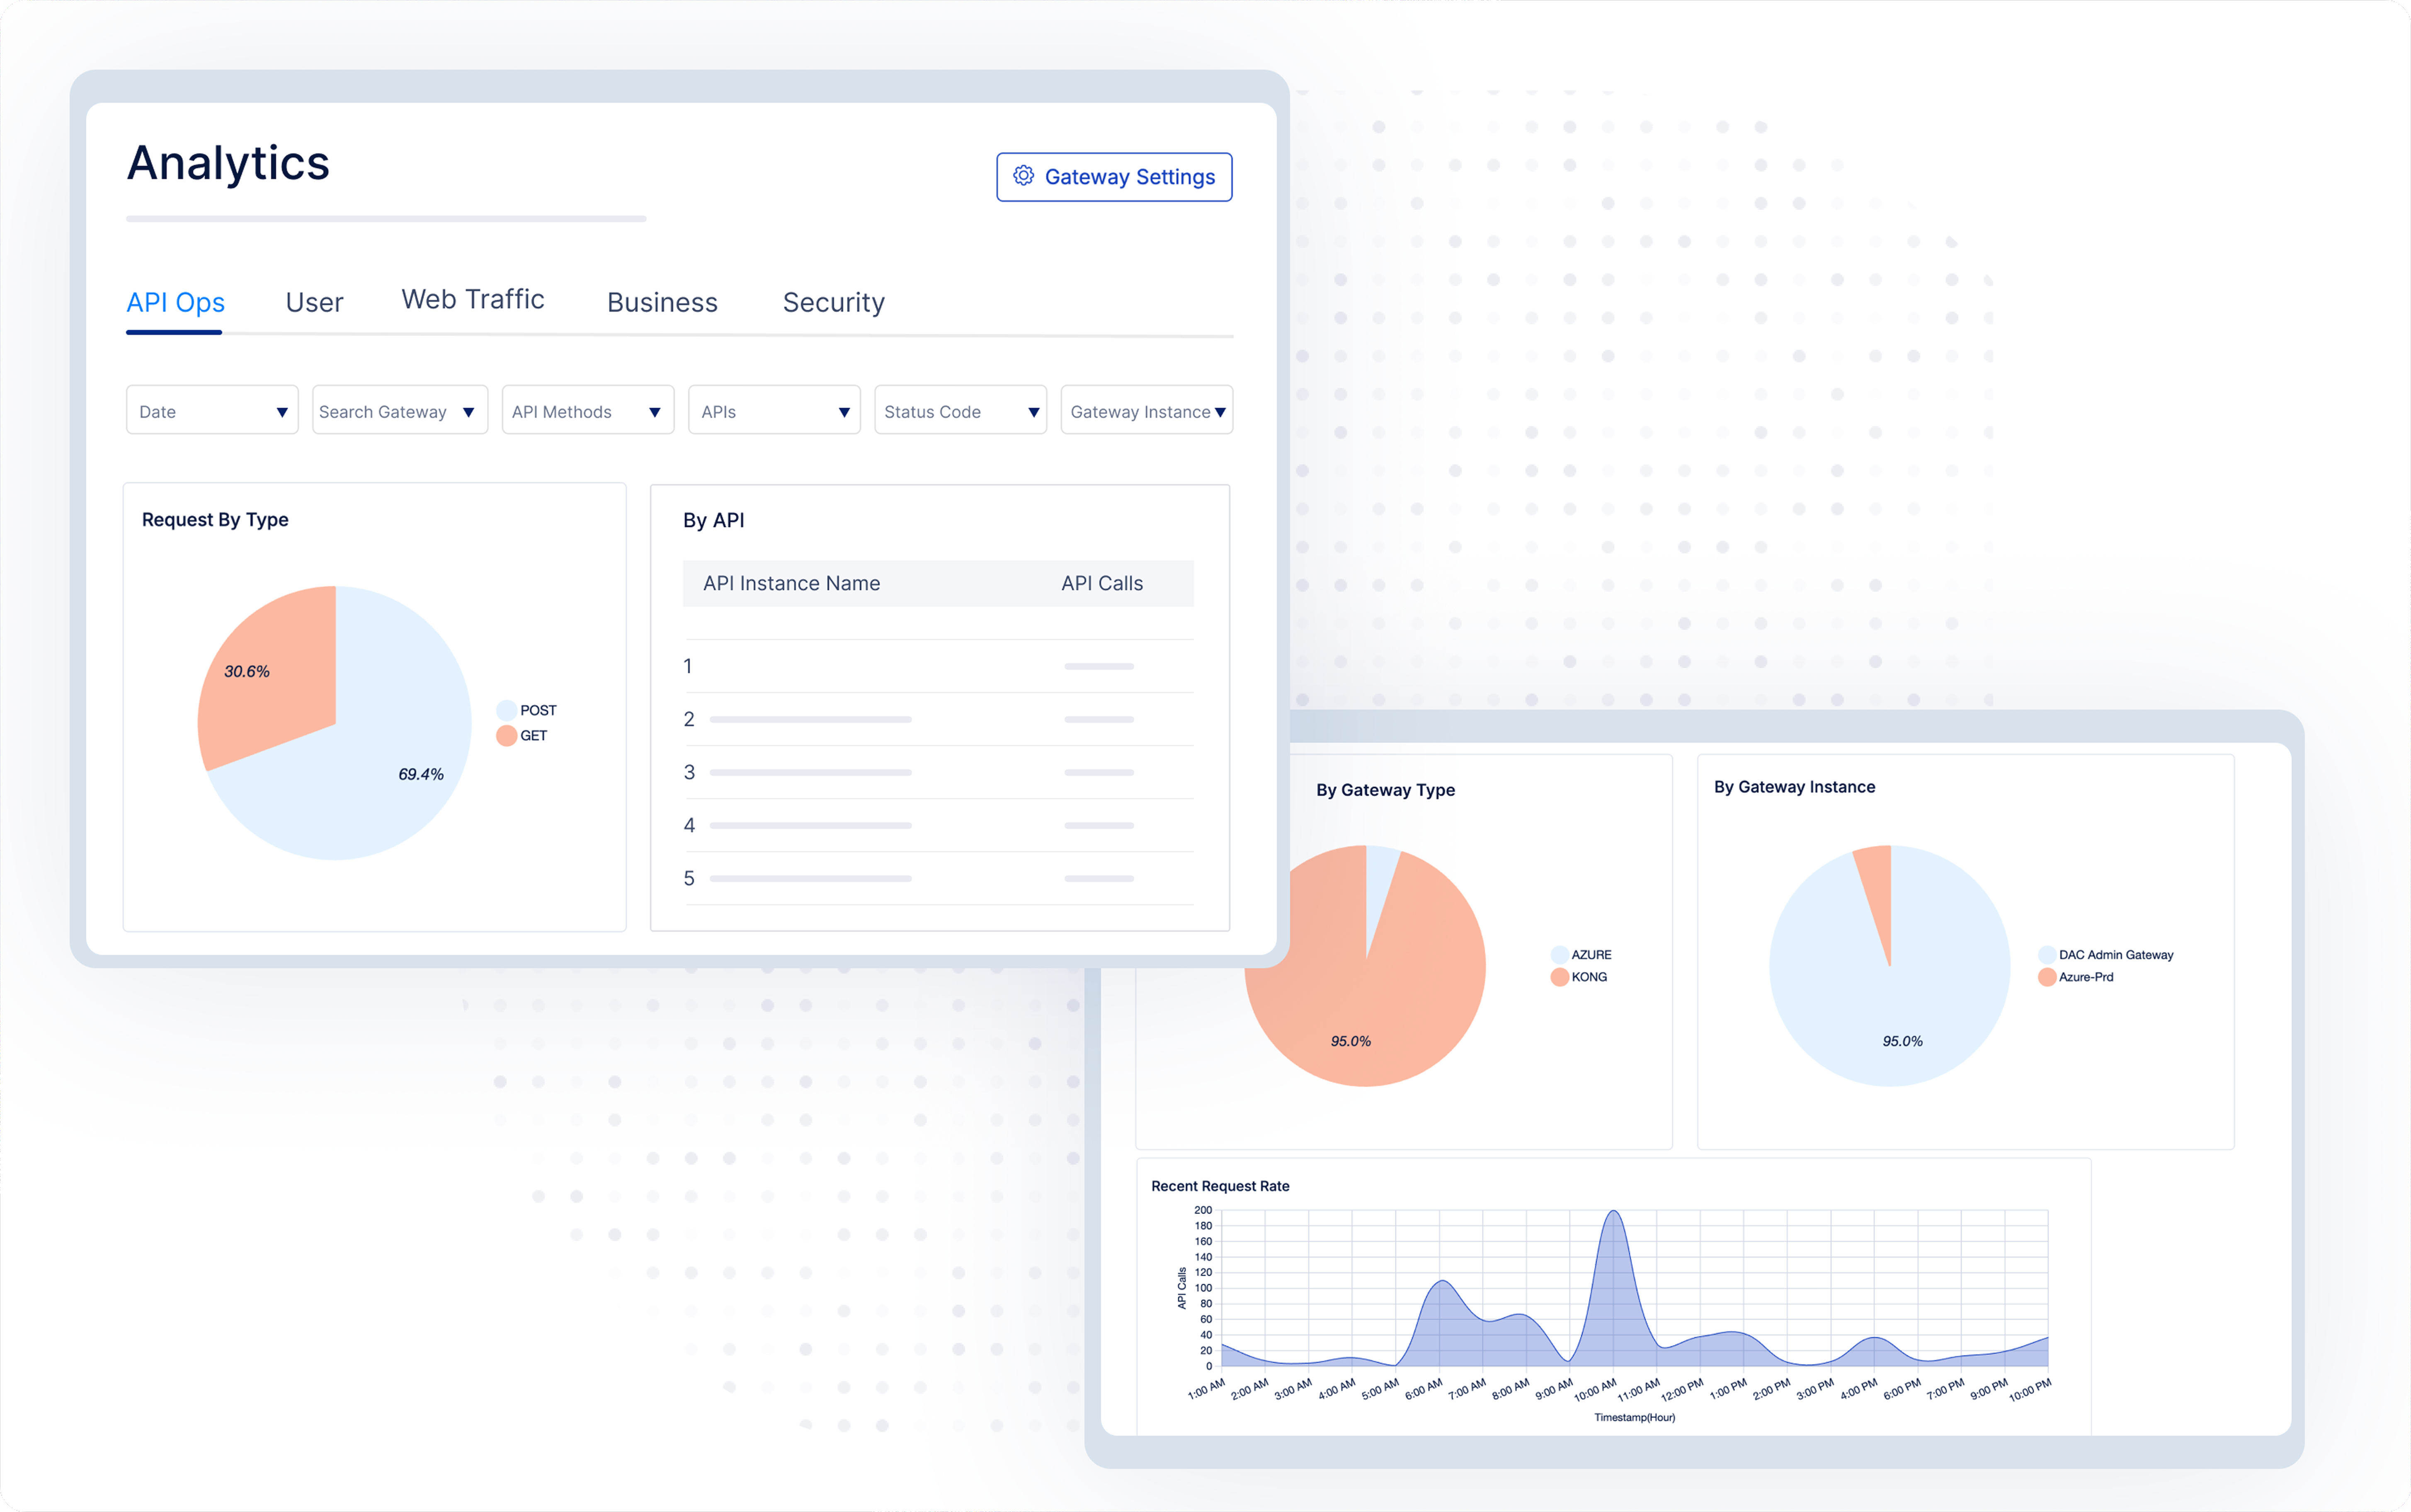Click the Date dropdown arrow
The height and width of the screenshot is (1512, 2411).
(282, 412)
